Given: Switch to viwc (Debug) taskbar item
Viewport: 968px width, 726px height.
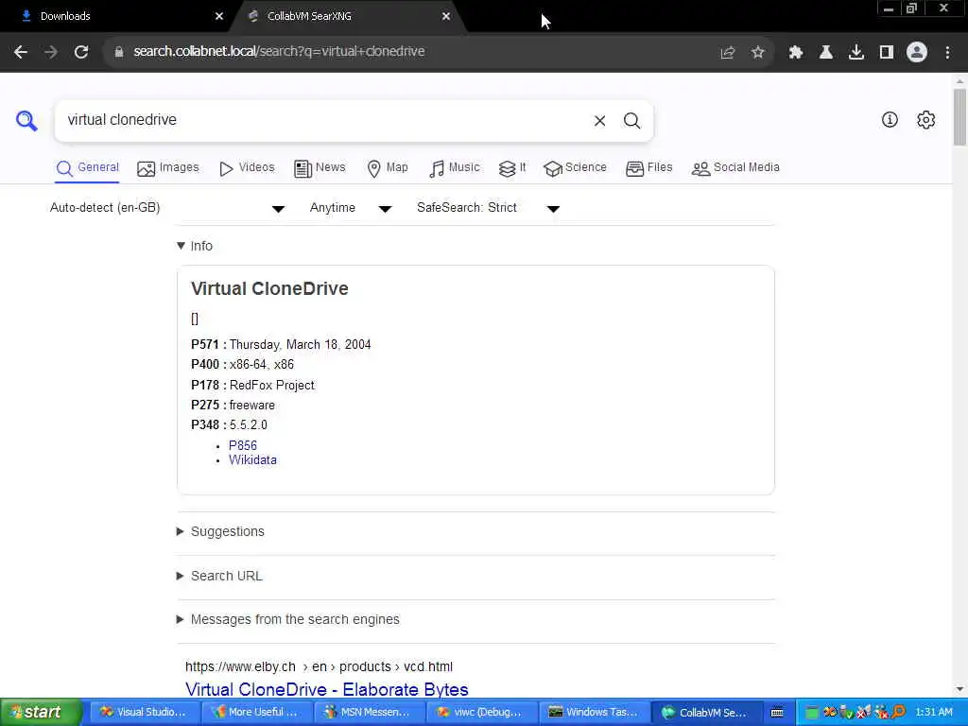Looking at the screenshot, I should pos(481,713).
